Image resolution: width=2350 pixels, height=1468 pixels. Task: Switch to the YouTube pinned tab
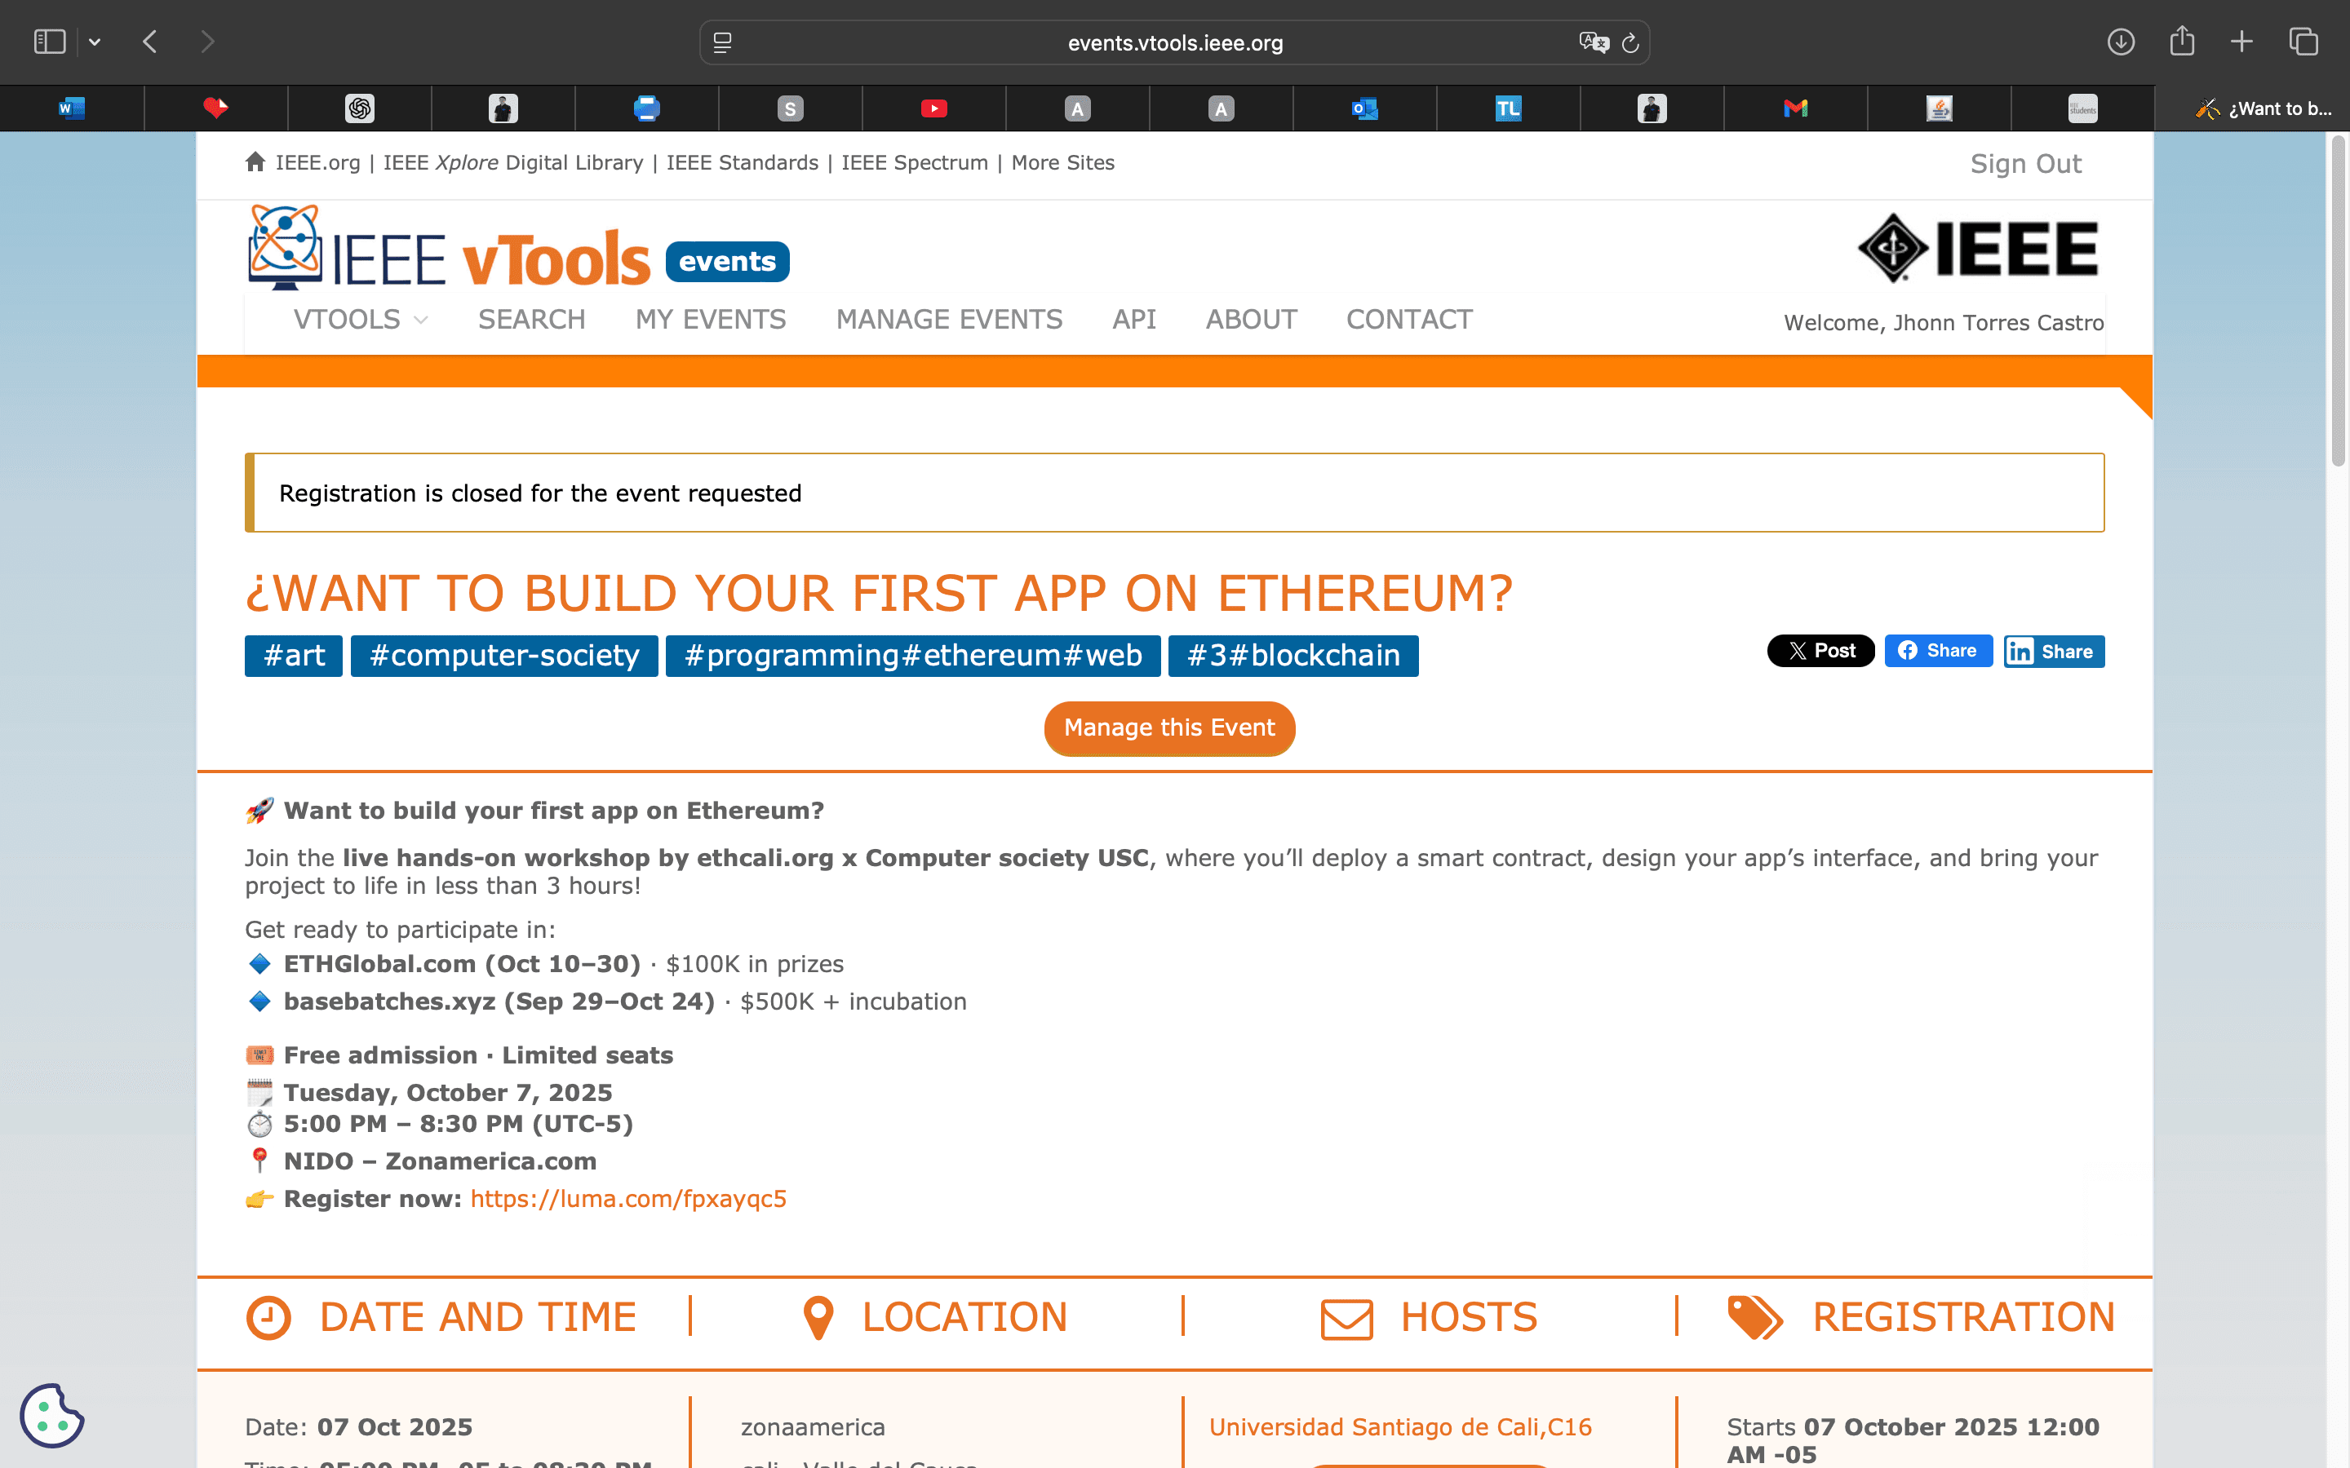tap(933, 108)
